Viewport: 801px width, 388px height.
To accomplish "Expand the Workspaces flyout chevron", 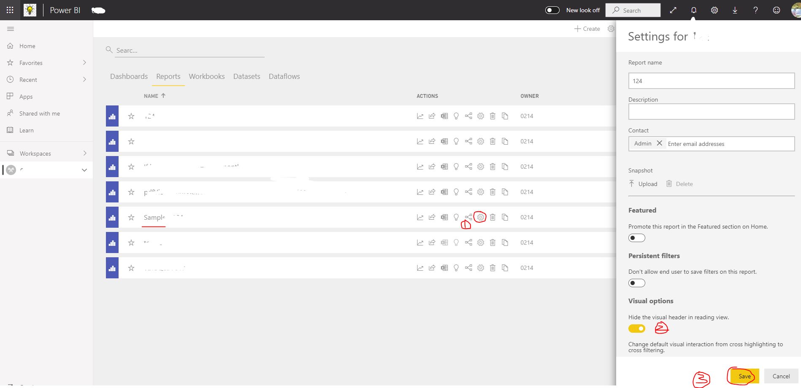I will (84, 153).
